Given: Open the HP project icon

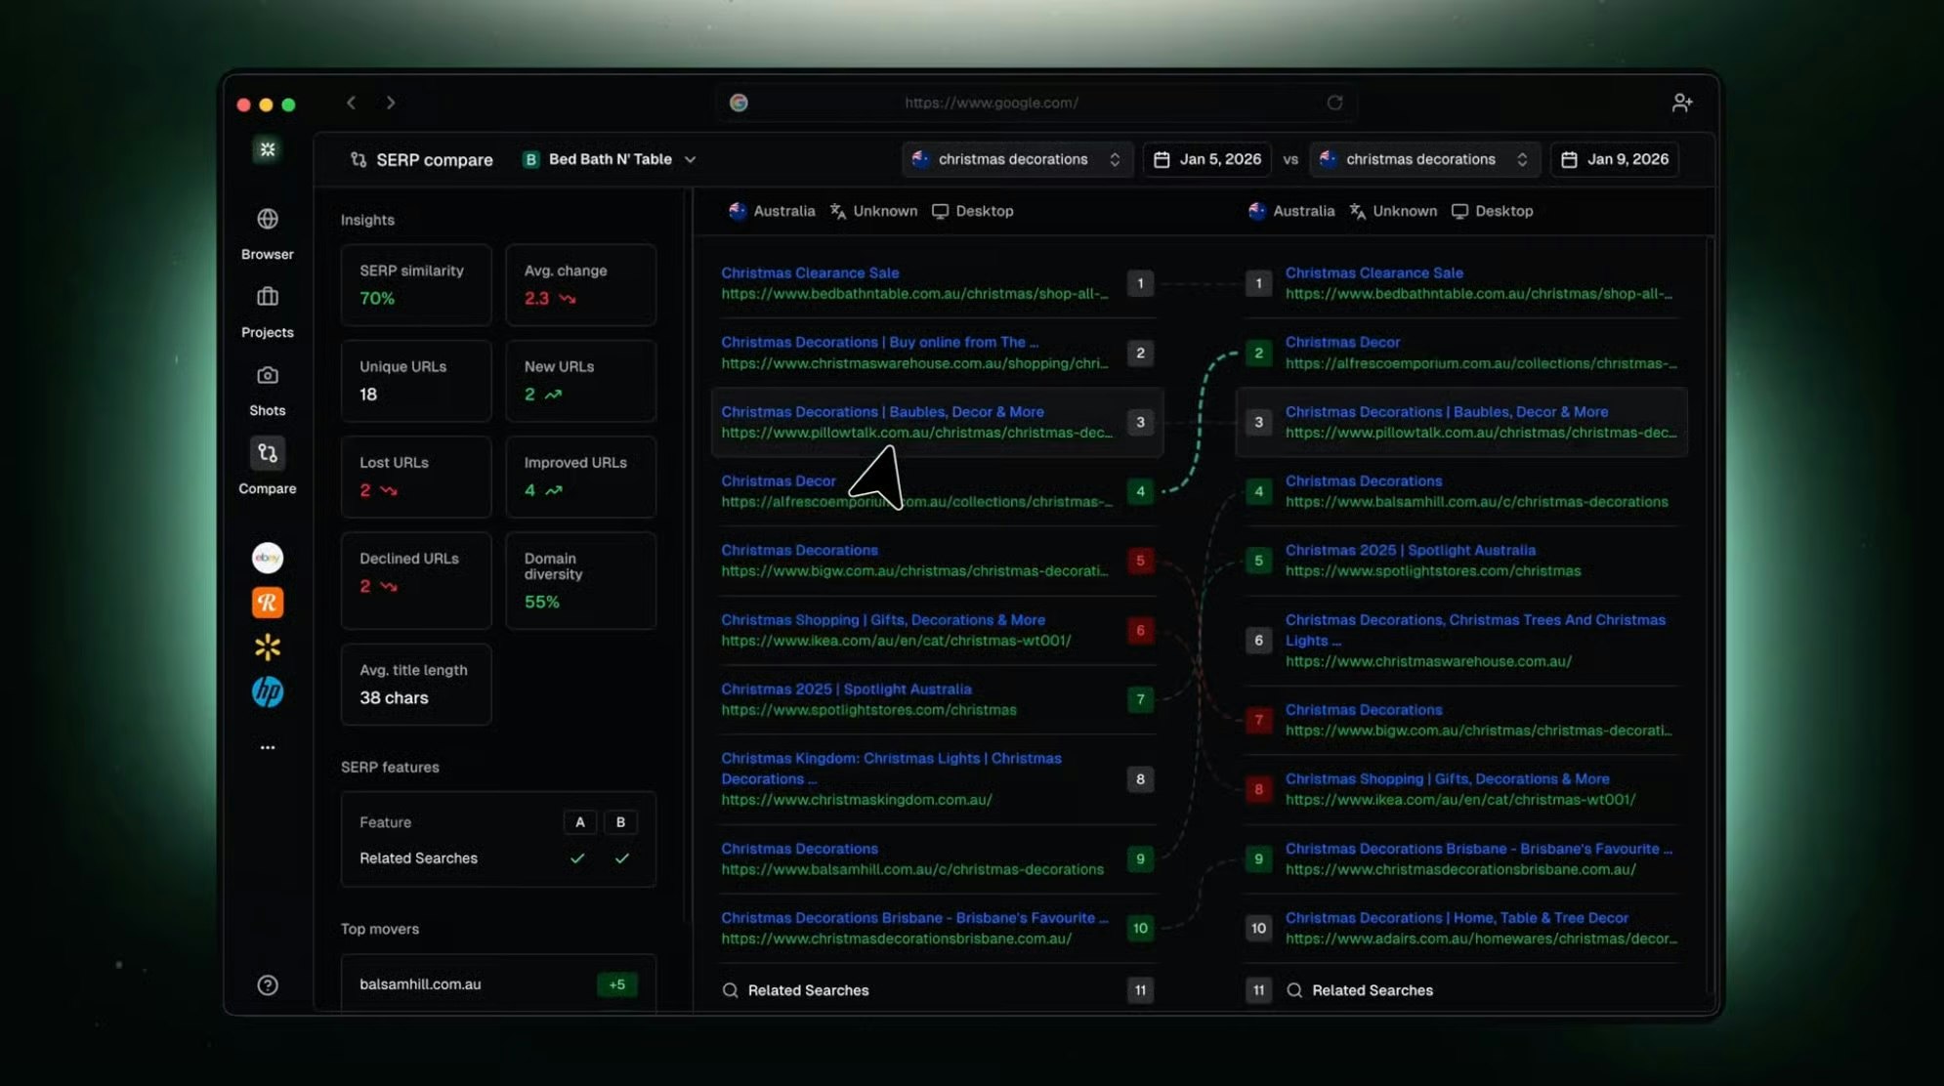Looking at the screenshot, I should (267, 692).
